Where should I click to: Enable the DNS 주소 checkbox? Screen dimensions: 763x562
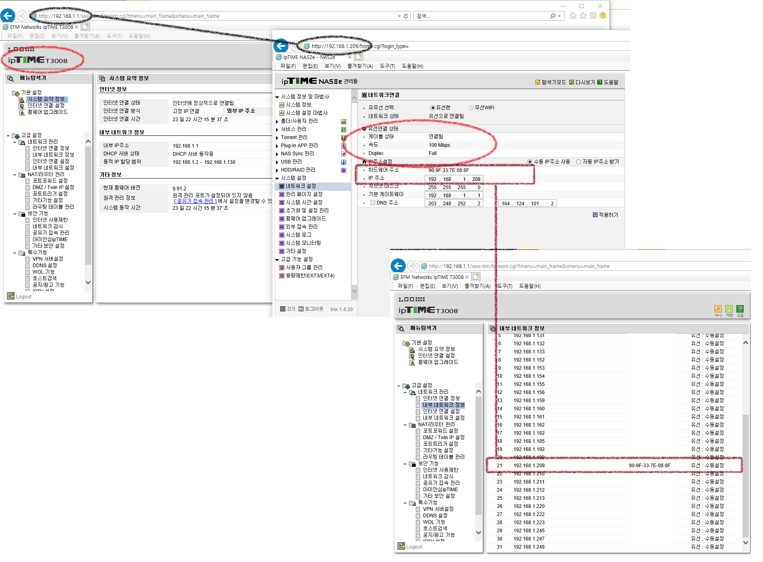pyautogui.click(x=373, y=203)
